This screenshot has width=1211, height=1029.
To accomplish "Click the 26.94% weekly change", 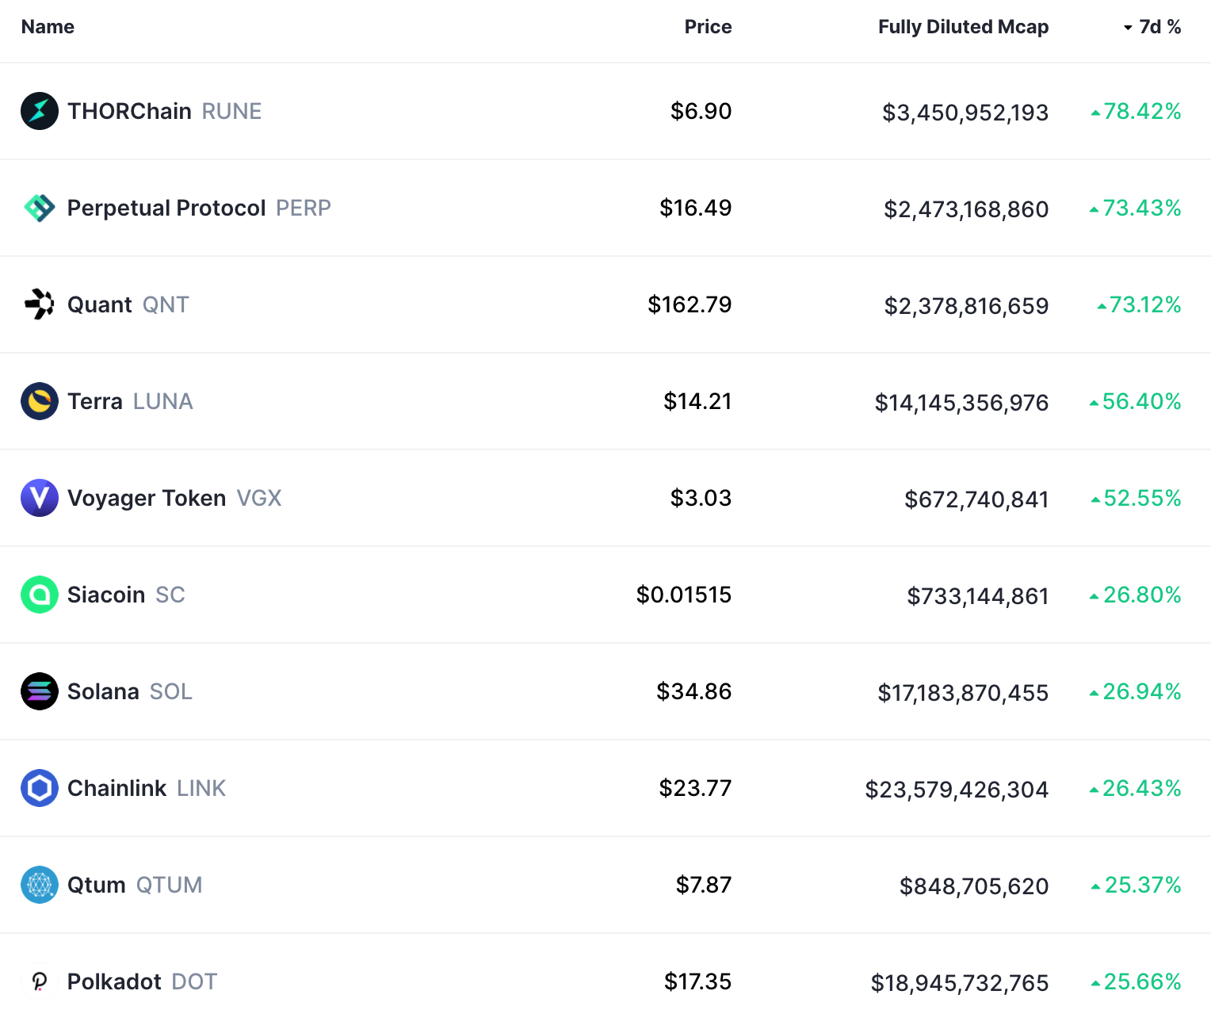I will click(1135, 691).
